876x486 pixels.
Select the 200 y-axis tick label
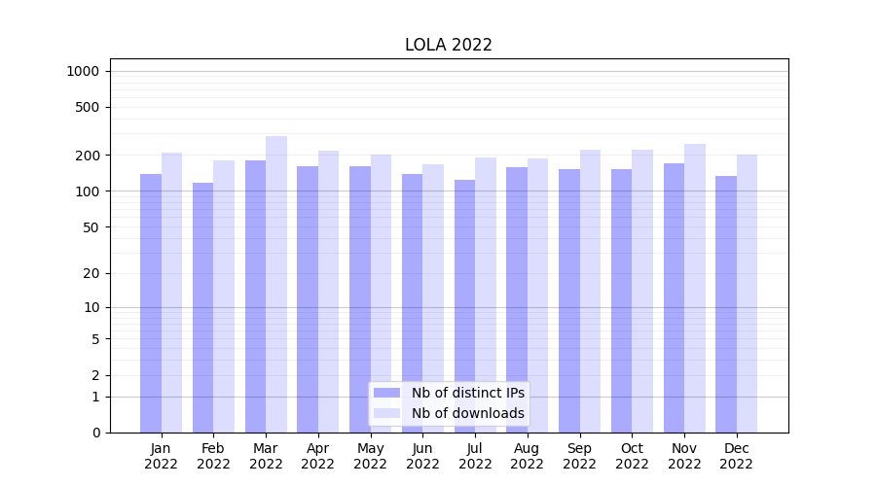[x=88, y=156]
